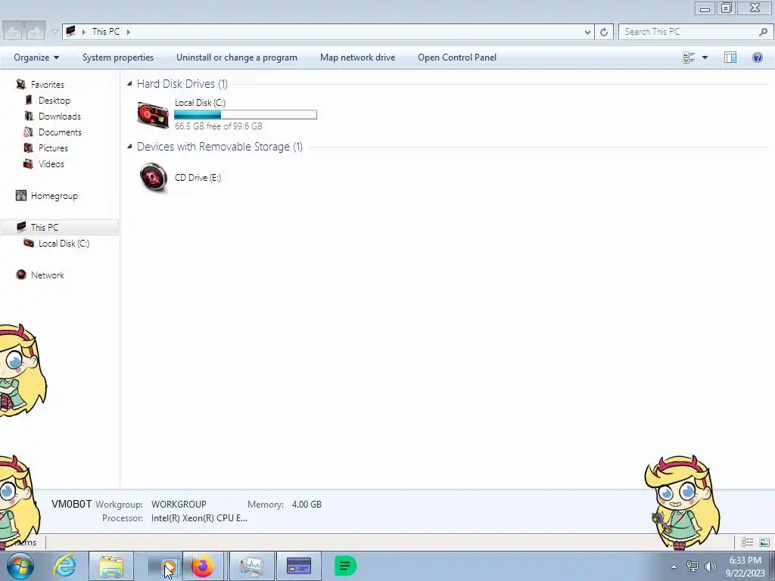This screenshot has width=775, height=581.
Task: Switch to large icons view in status bar
Action: pyautogui.click(x=764, y=542)
